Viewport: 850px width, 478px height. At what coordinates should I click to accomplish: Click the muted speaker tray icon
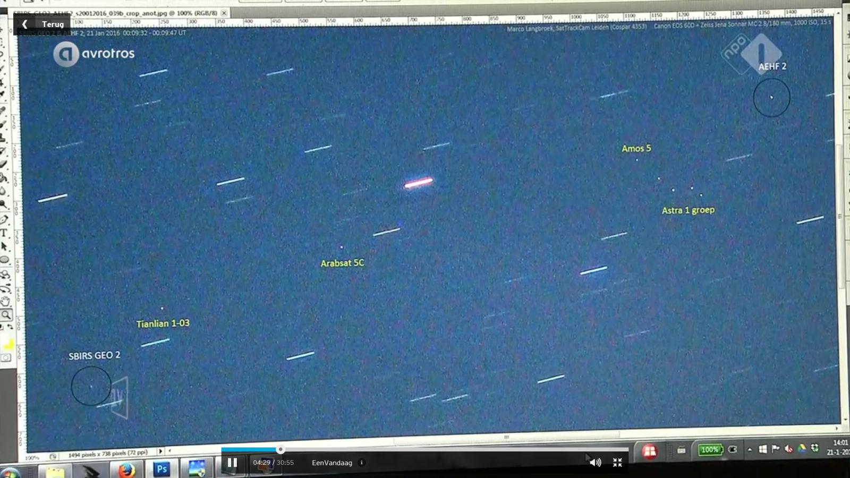click(x=789, y=449)
